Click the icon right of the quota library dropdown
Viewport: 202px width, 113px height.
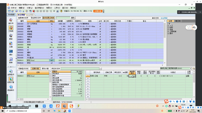[x=194, y=69]
